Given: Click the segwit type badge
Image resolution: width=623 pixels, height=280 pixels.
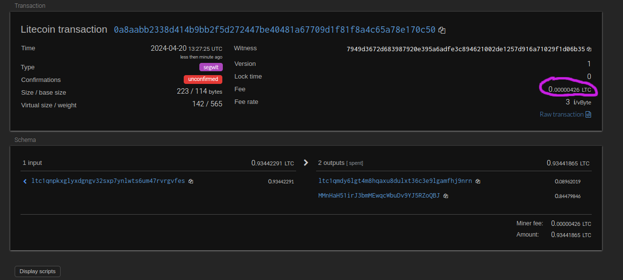Looking at the screenshot, I should point(211,67).
